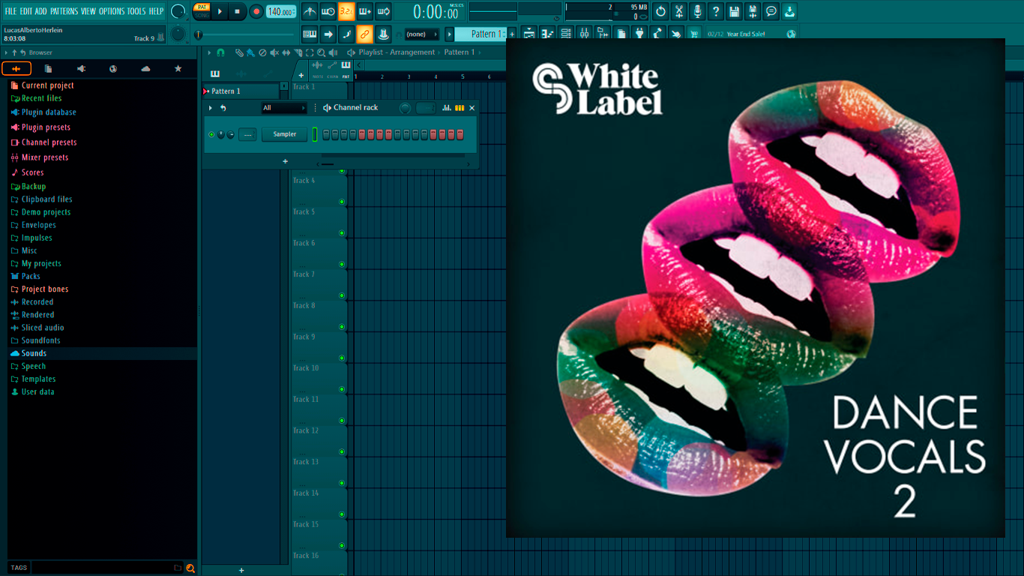
Task: Open the Pattern 1 selector dropdown
Action: click(x=481, y=34)
